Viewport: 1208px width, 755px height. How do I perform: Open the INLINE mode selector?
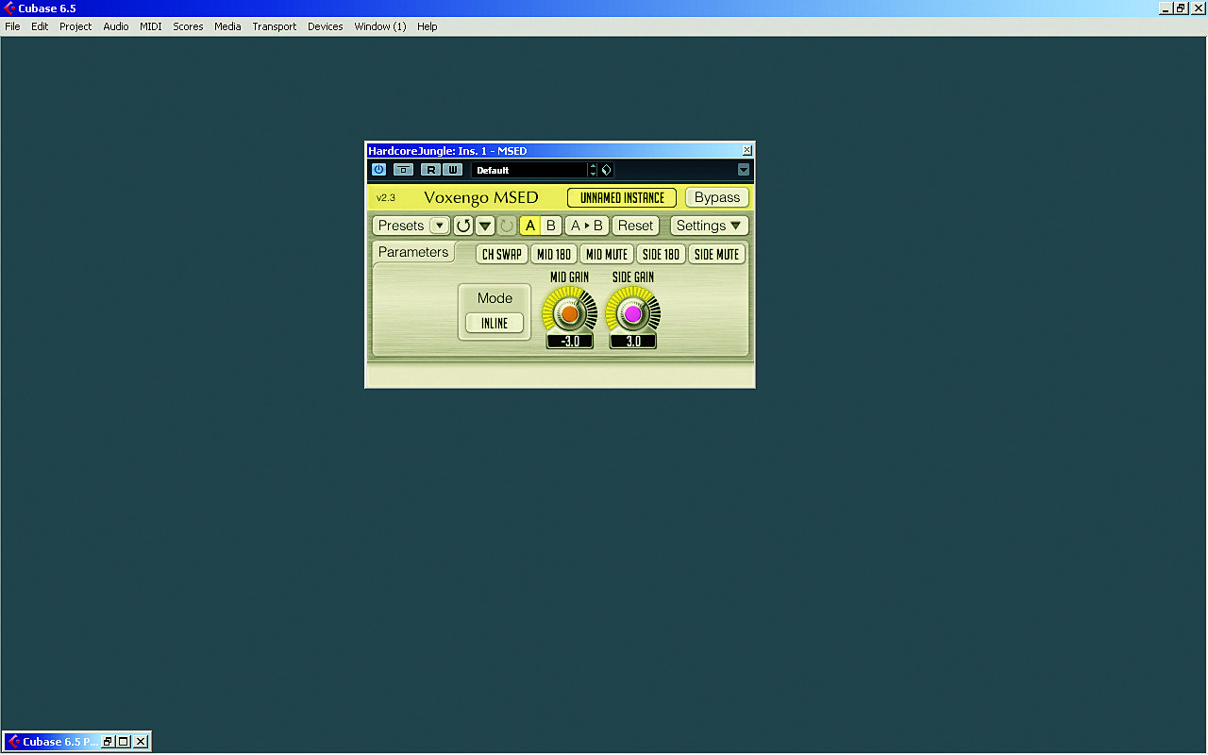[x=495, y=323]
